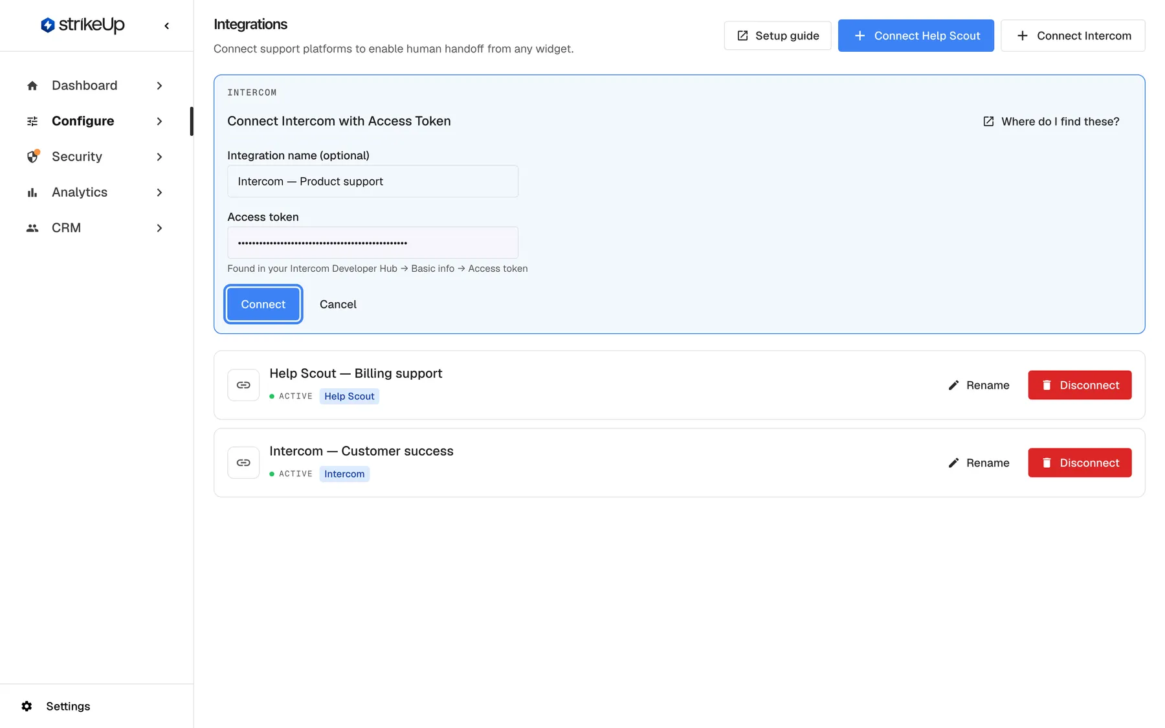Collapse the sidebar with the arrow

[166, 26]
